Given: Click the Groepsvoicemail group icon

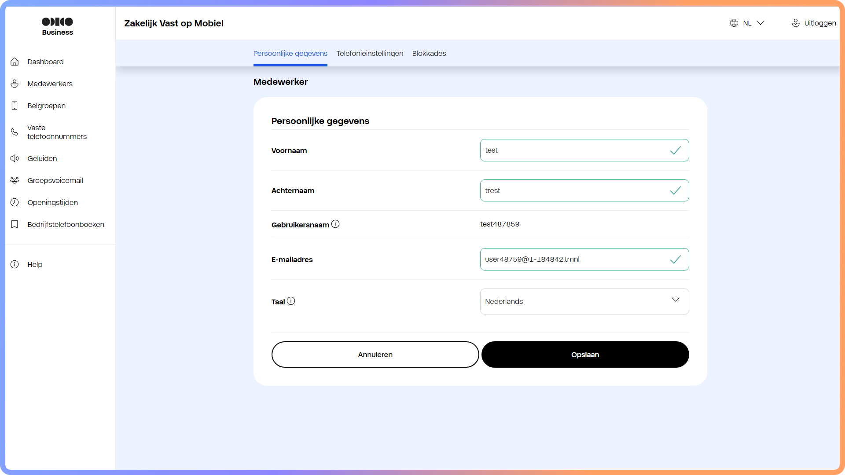Looking at the screenshot, I should pos(15,180).
